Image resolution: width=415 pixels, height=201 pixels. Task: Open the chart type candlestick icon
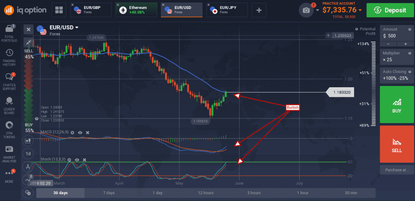[x=28, y=140]
